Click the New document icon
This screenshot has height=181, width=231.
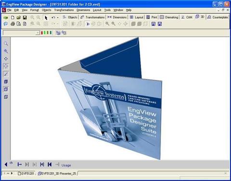[x=13, y=17]
